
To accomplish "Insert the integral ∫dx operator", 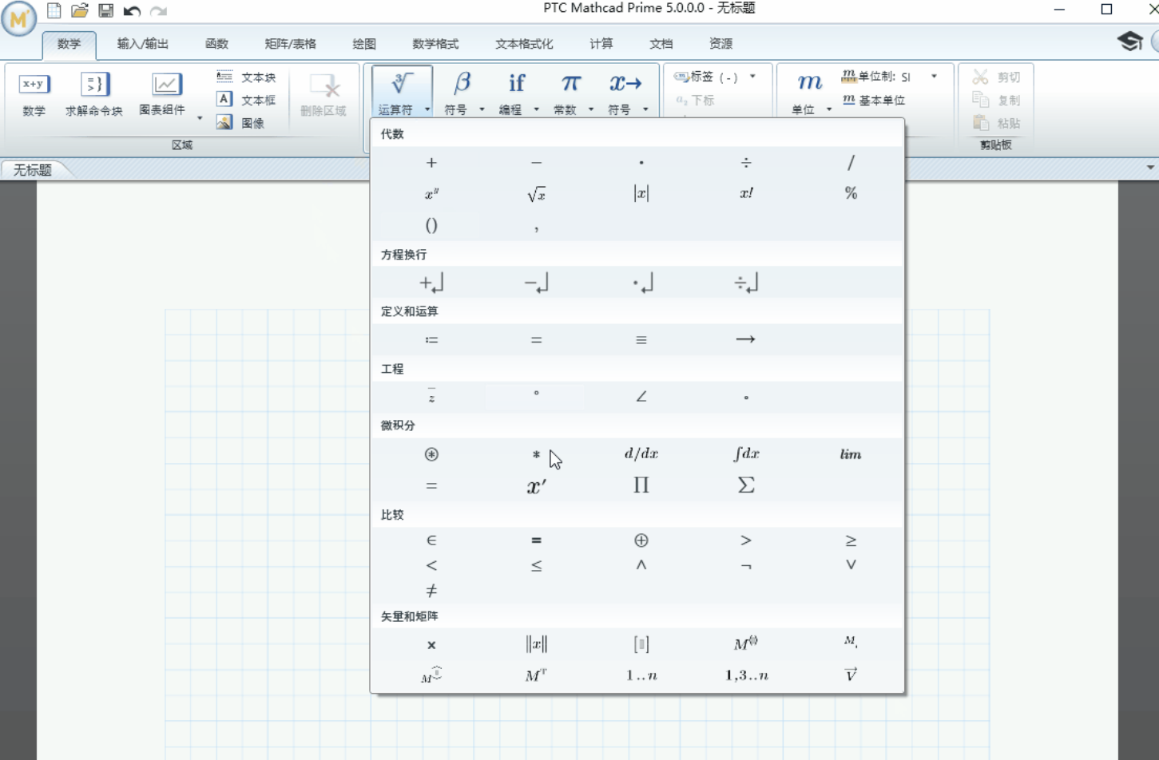I will pos(746,454).
